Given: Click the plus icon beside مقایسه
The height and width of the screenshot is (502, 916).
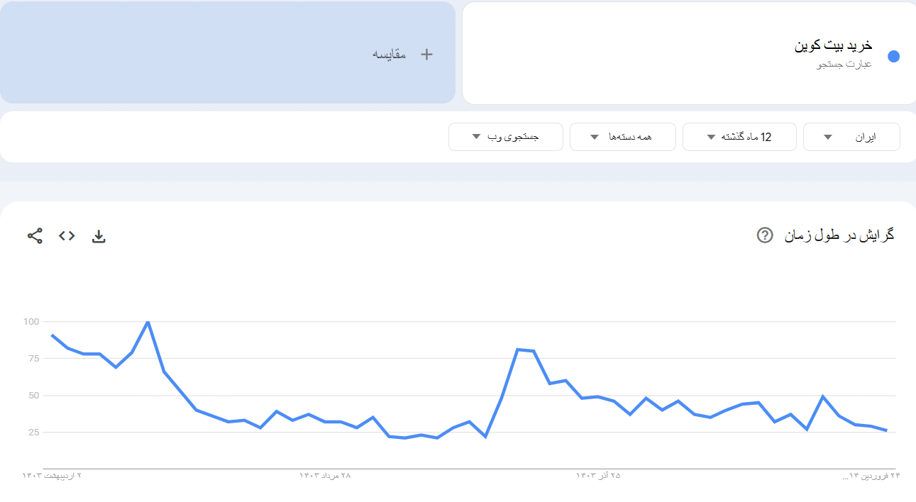Looking at the screenshot, I should pos(426,53).
